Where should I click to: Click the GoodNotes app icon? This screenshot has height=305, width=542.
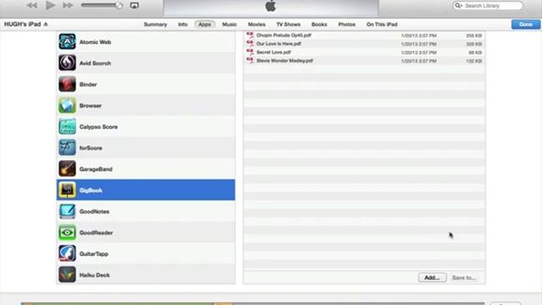click(67, 211)
